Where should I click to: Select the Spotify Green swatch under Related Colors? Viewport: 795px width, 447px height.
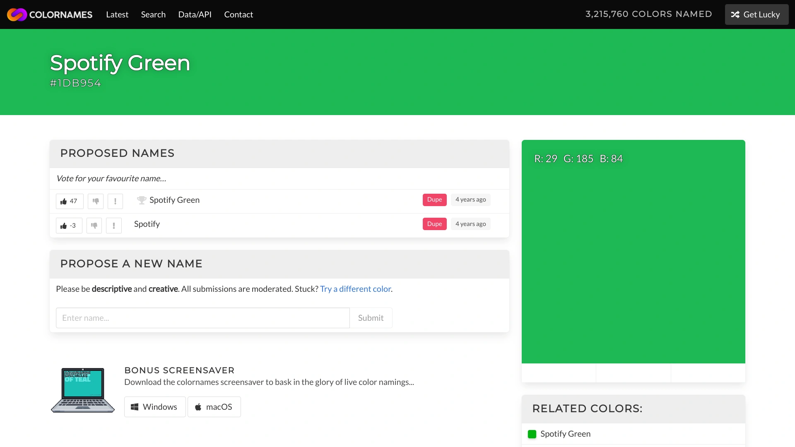click(x=532, y=434)
